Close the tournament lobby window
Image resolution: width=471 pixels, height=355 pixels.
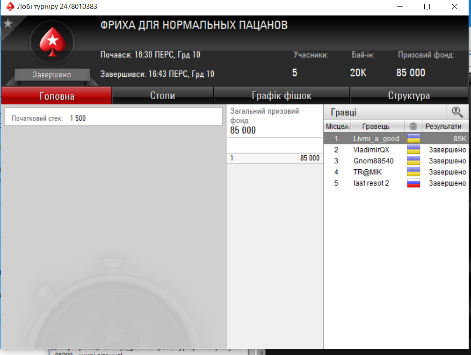(x=455, y=6)
